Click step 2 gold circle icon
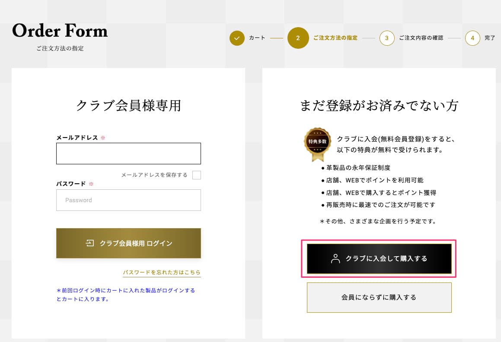 tap(298, 38)
